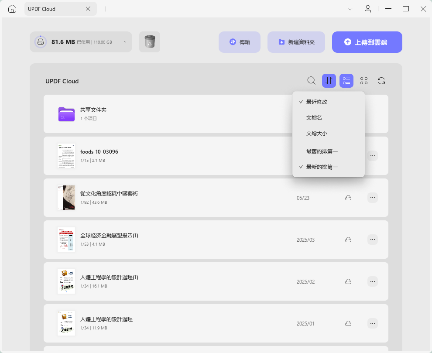Select the foods-10-03096 file name
The height and width of the screenshot is (353, 432).
pos(99,151)
